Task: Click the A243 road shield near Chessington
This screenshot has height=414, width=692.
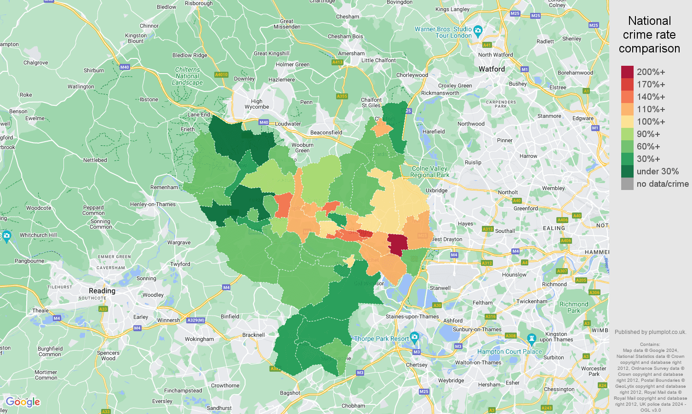Action: click(x=547, y=408)
